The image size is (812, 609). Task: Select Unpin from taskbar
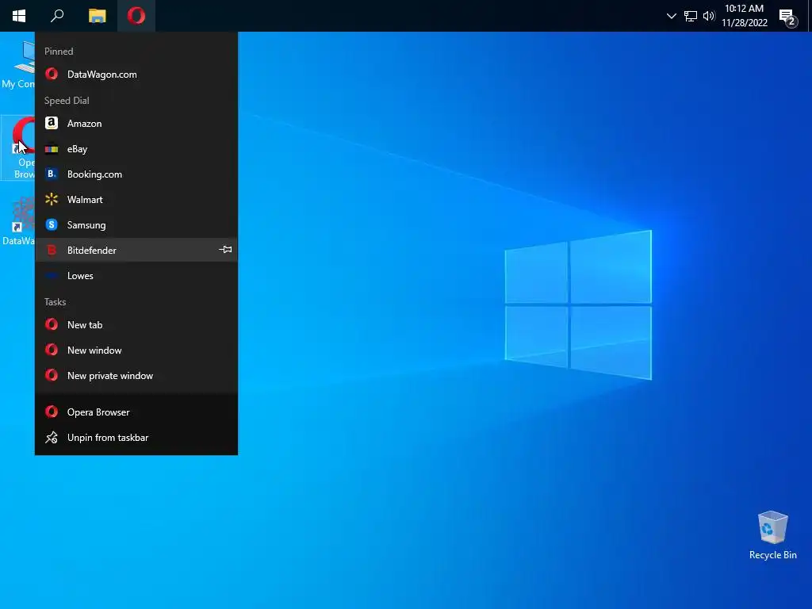click(x=136, y=437)
